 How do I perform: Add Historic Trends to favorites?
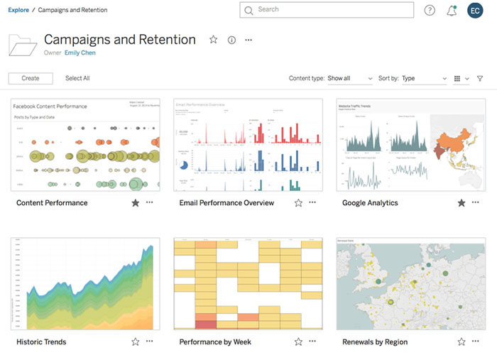pos(136,342)
